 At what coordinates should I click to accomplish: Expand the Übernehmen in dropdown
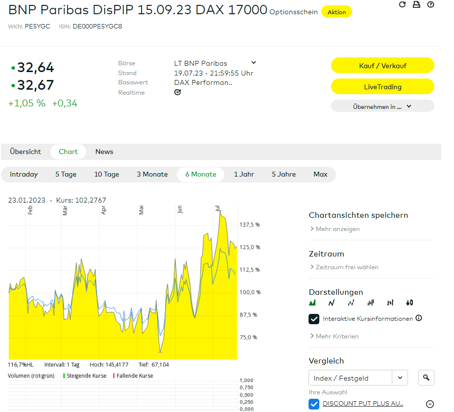[x=382, y=106]
